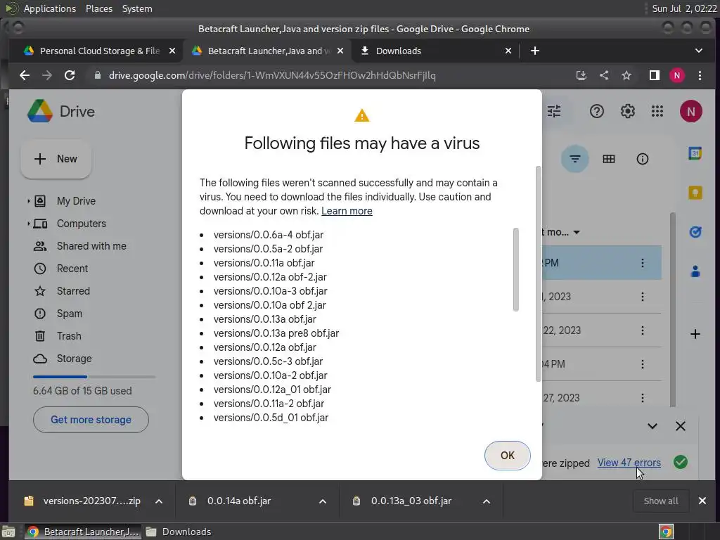Click plus to get add-ons
Image resolution: width=720 pixels, height=540 pixels.
[695, 334]
